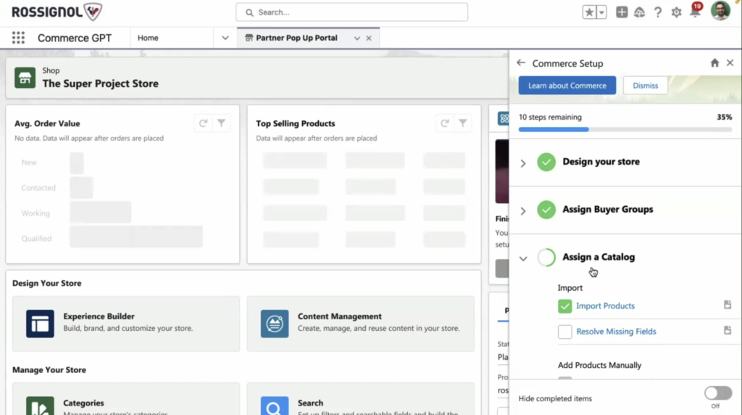Open the App Launcher grid icon
The height and width of the screenshot is (415, 742).
point(18,38)
